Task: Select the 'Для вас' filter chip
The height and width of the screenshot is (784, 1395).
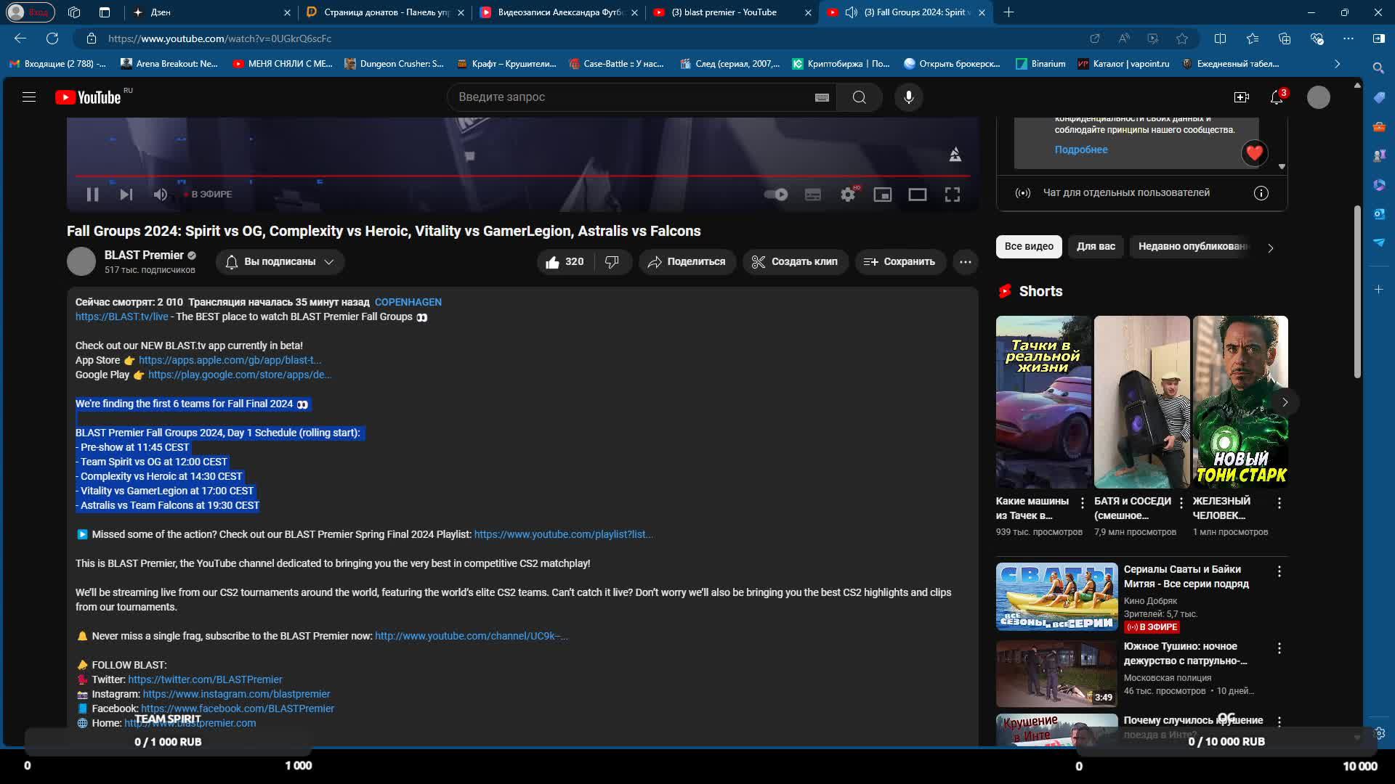Action: [1095, 247]
